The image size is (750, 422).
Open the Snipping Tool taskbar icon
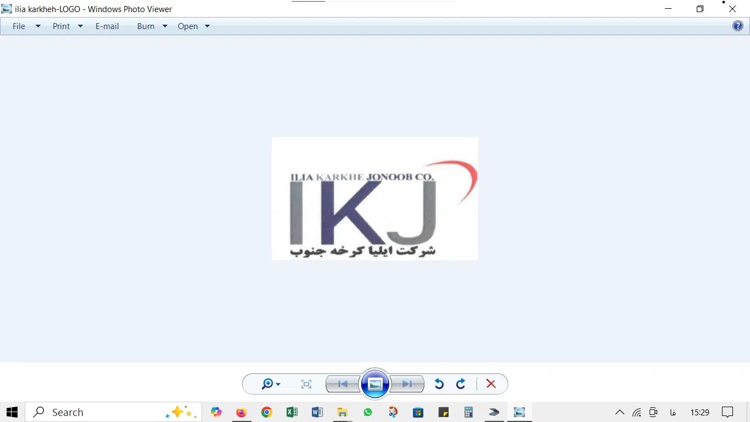click(x=393, y=412)
